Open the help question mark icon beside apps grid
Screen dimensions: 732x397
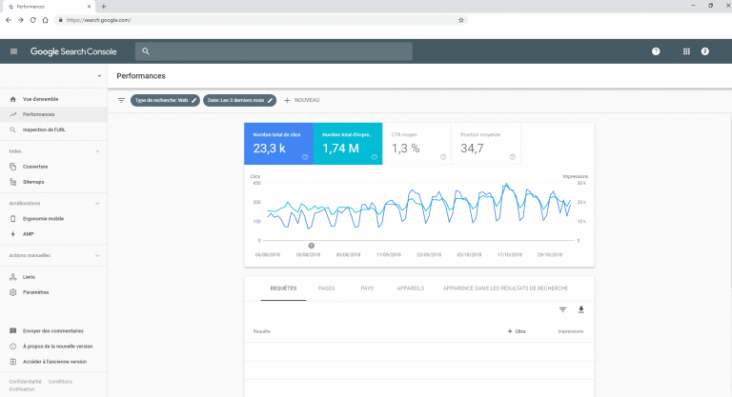(x=656, y=51)
